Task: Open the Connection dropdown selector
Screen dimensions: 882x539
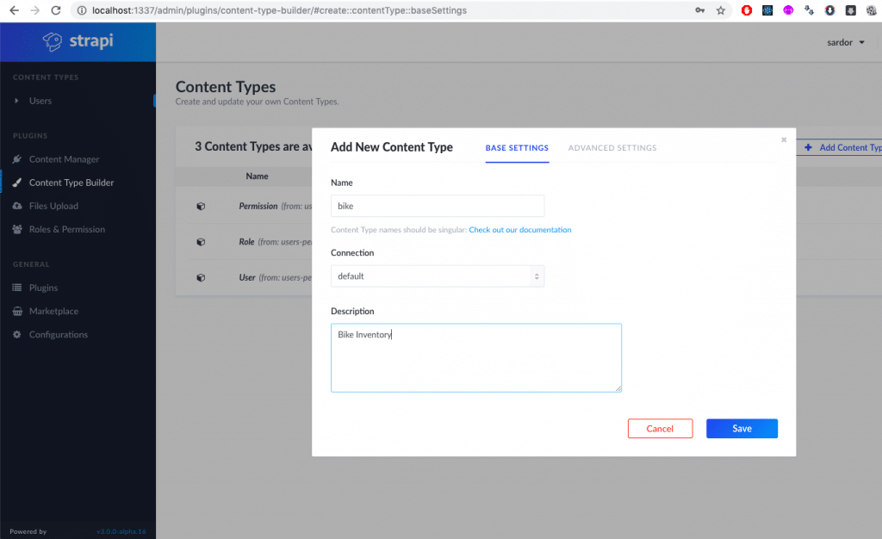Action: (x=438, y=276)
